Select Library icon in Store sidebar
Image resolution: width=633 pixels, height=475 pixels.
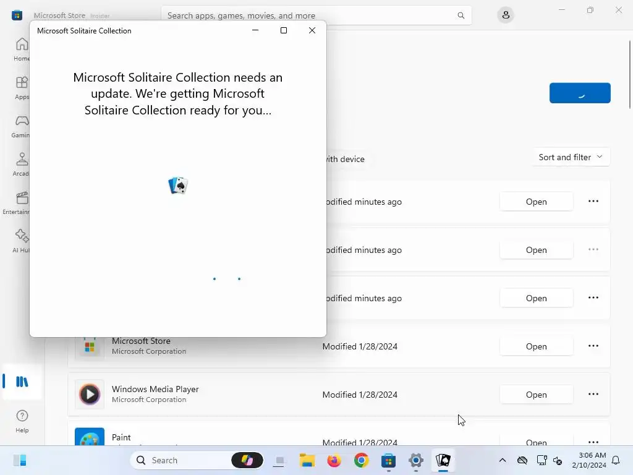tap(22, 381)
